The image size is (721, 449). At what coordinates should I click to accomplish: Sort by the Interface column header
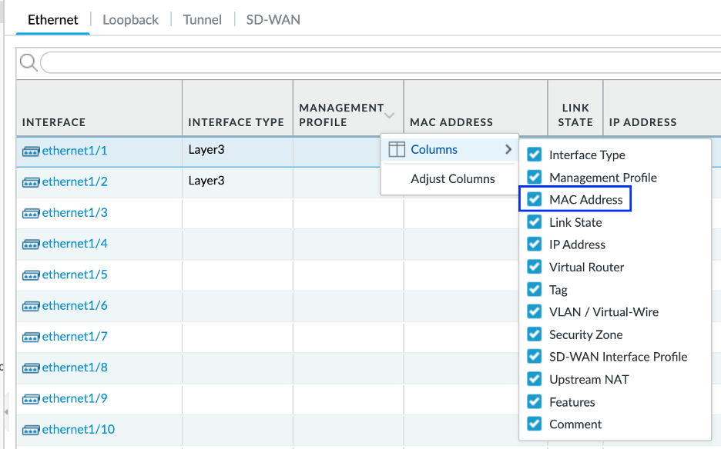click(x=54, y=121)
